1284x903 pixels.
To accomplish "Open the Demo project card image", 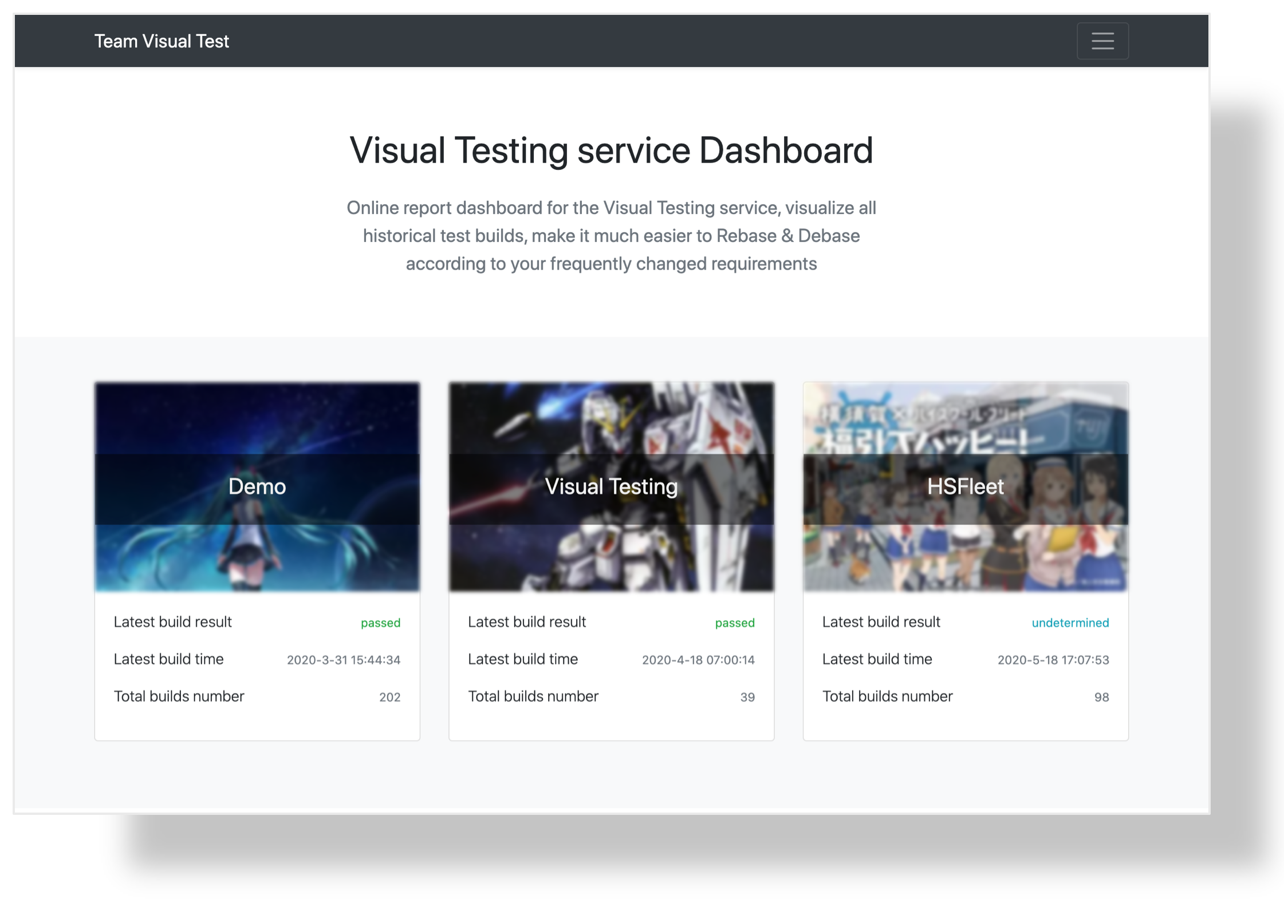I will (x=257, y=558).
